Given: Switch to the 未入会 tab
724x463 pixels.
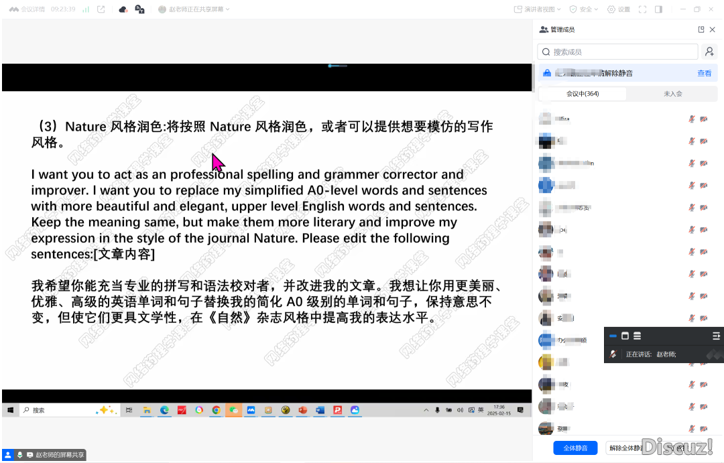Looking at the screenshot, I should (673, 94).
